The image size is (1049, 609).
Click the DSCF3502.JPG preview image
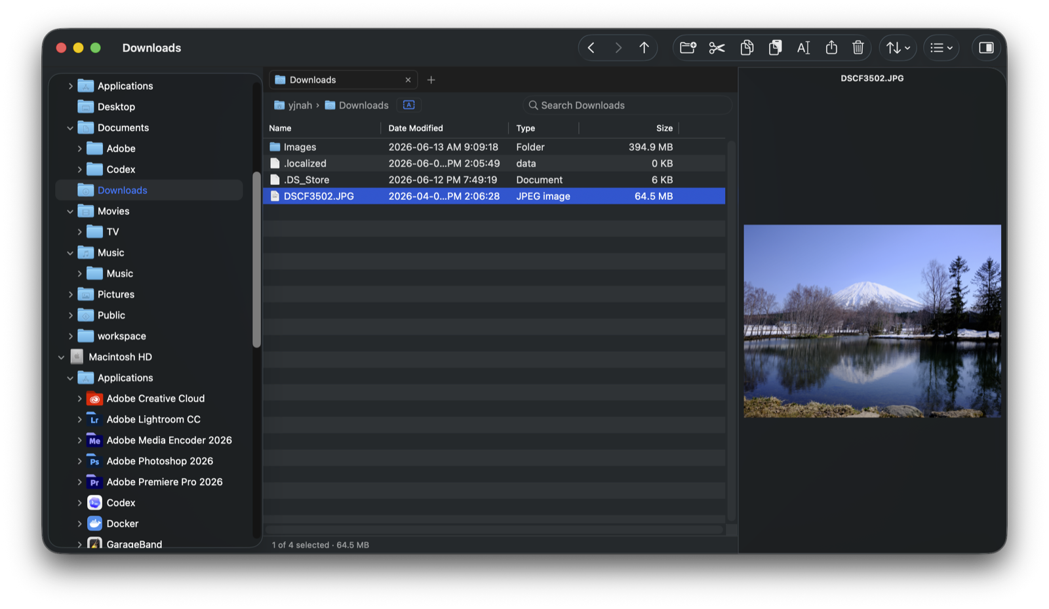coord(872,321)
